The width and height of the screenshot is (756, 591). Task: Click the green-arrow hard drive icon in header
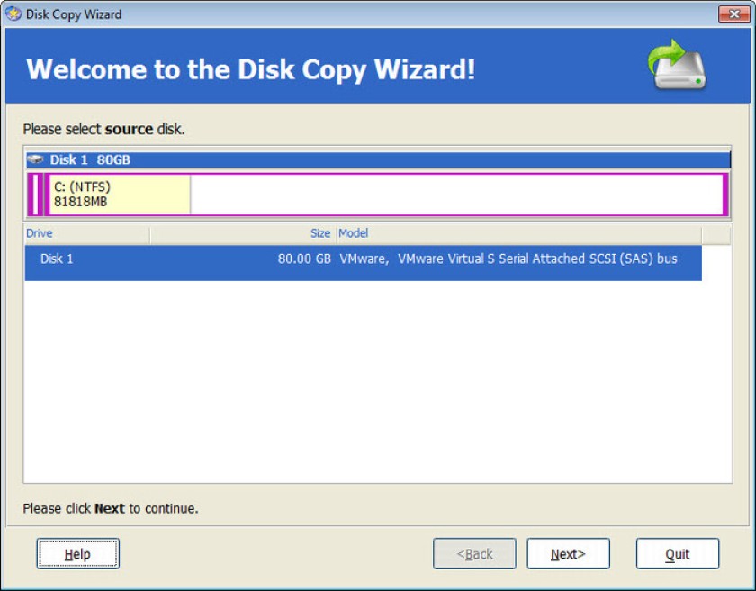tap(677, 65)
